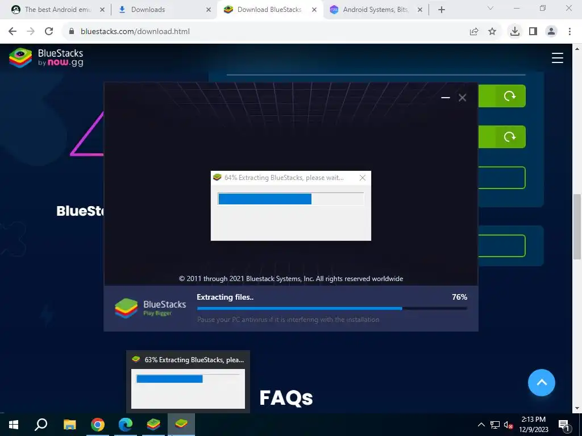This screenshot has height=436, width=582.
Task: Click the pause antivirus hint text
Action: pos(288,319)
